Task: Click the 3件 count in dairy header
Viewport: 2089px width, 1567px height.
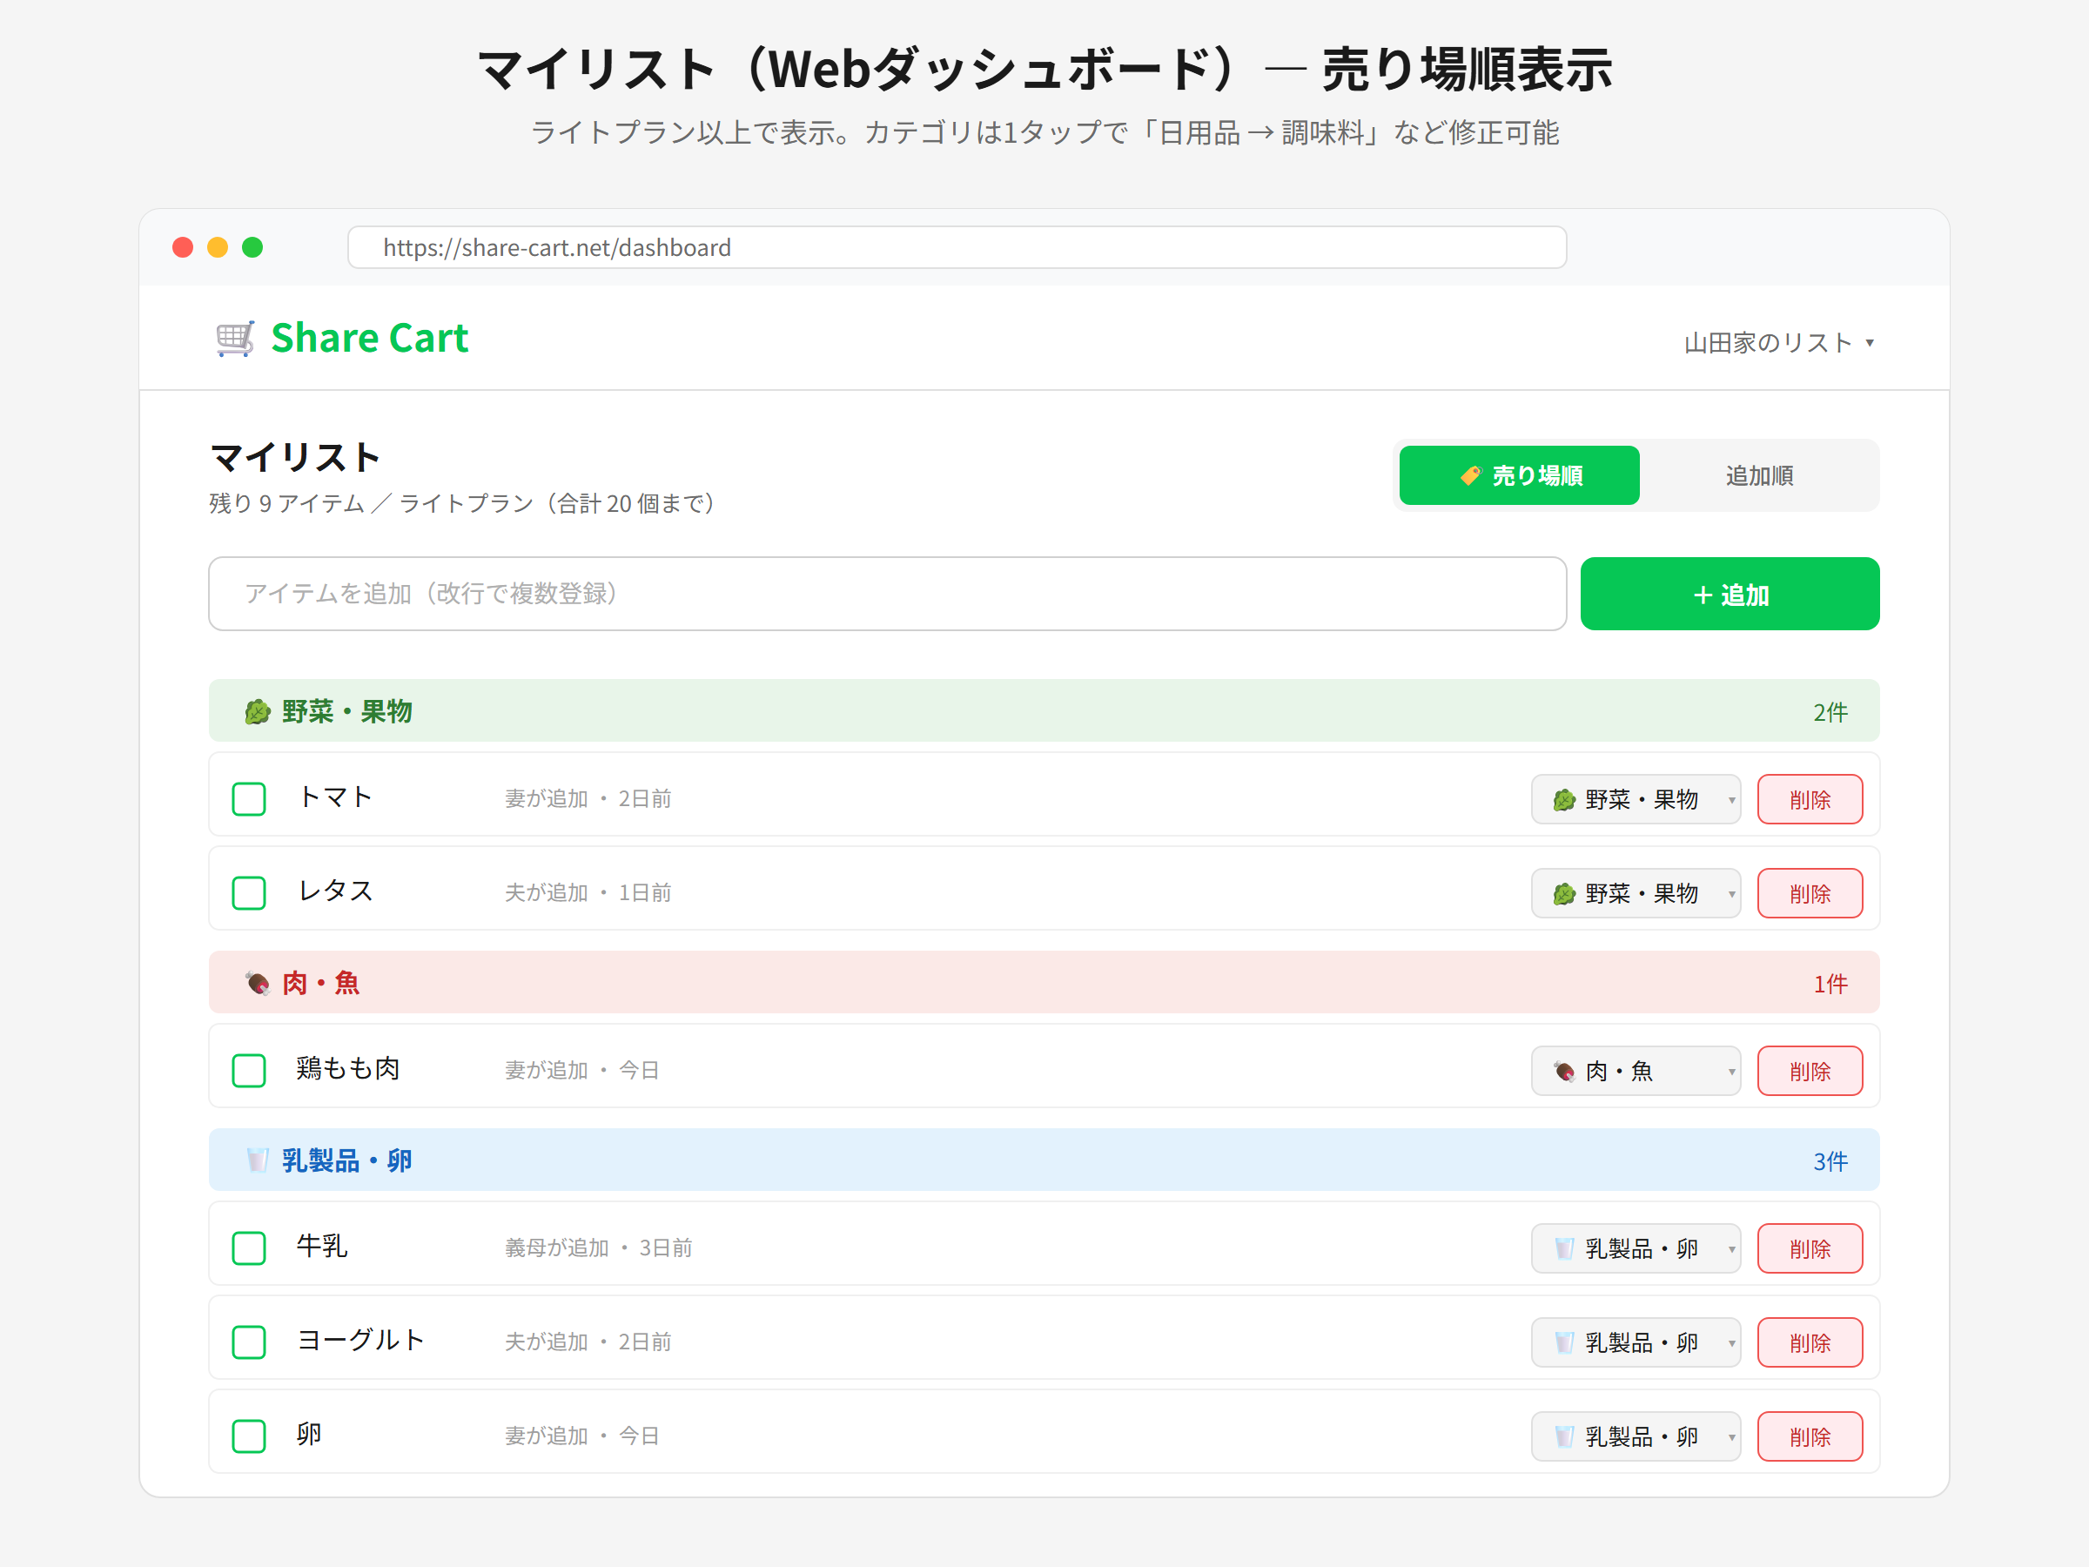Action: click(1830, 1160)
